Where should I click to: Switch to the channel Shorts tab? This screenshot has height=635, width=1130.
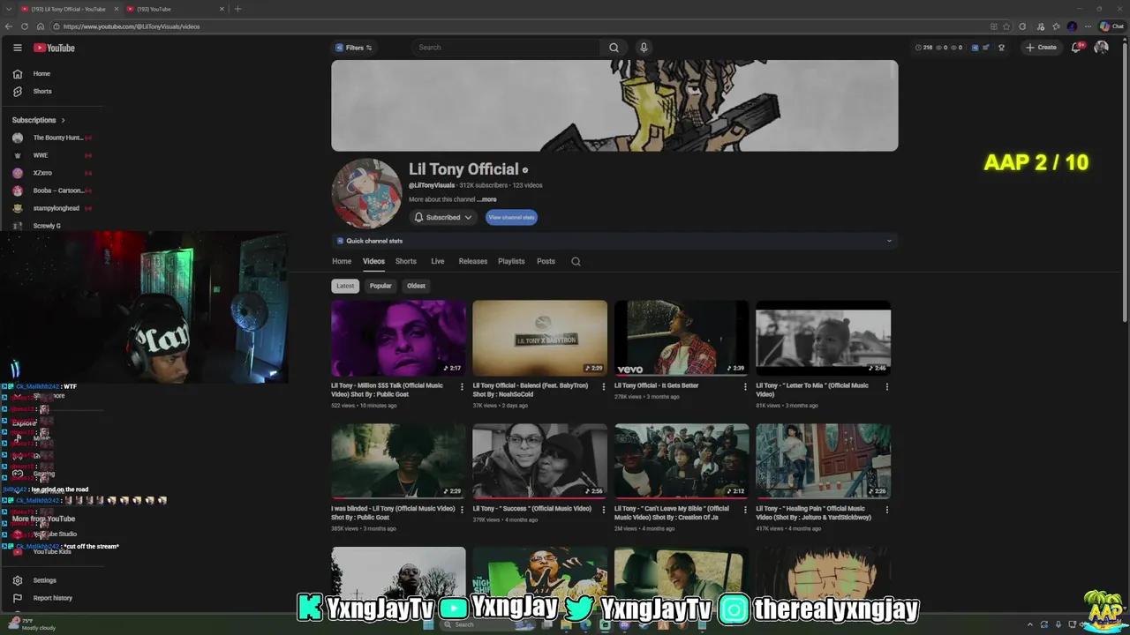coord(406,261)
